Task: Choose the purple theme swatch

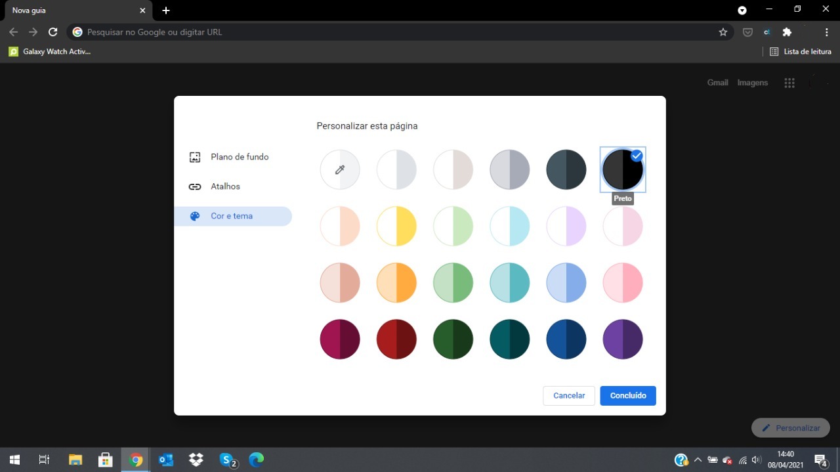Action: click(623, 339)
